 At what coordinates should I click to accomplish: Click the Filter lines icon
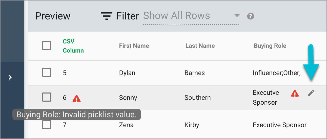point(107,16)
